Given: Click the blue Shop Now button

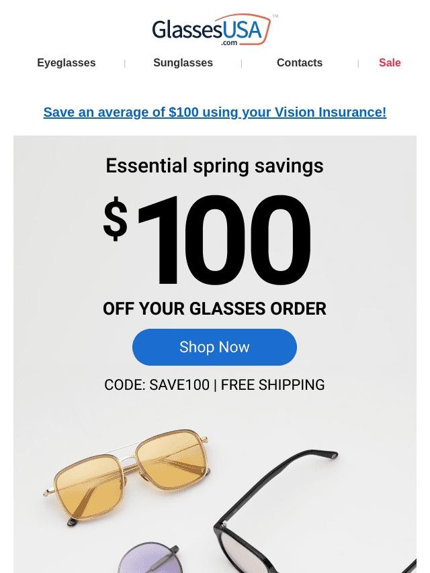Looking at the screenshot, I should point(214,347).
